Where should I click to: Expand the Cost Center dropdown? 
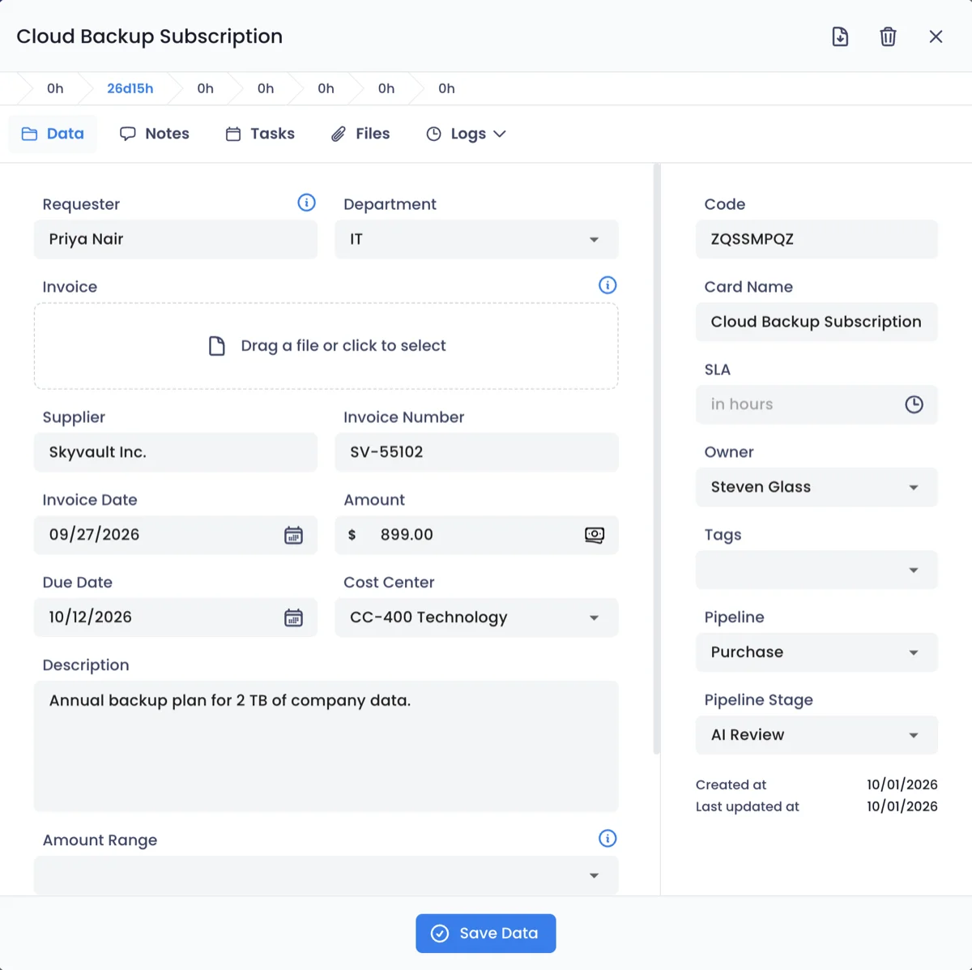(476, 617)
